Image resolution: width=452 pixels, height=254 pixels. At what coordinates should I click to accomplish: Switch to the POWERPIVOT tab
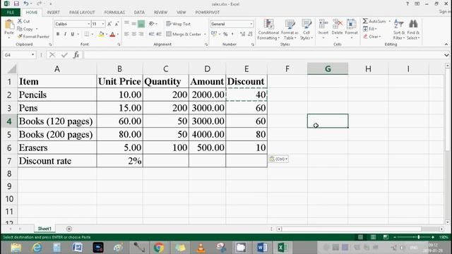pyautogui.click(x=207, y=13)
